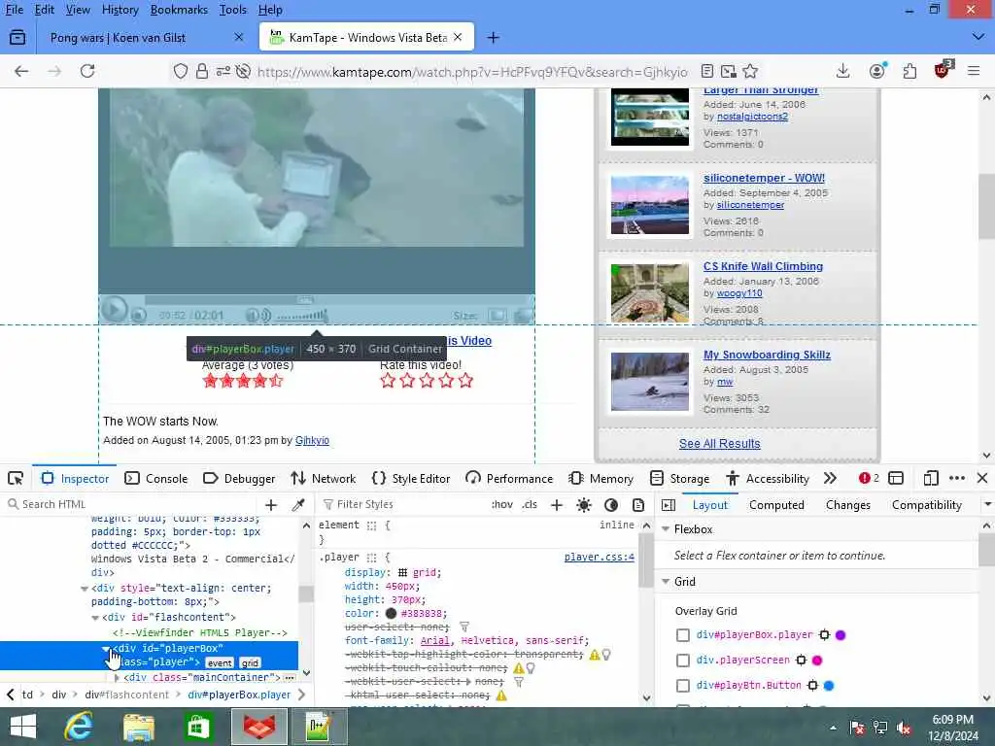The height and width of the screenshot is (746, 995).
Task: Click the Windows Start button
Action: click(23, 727)
